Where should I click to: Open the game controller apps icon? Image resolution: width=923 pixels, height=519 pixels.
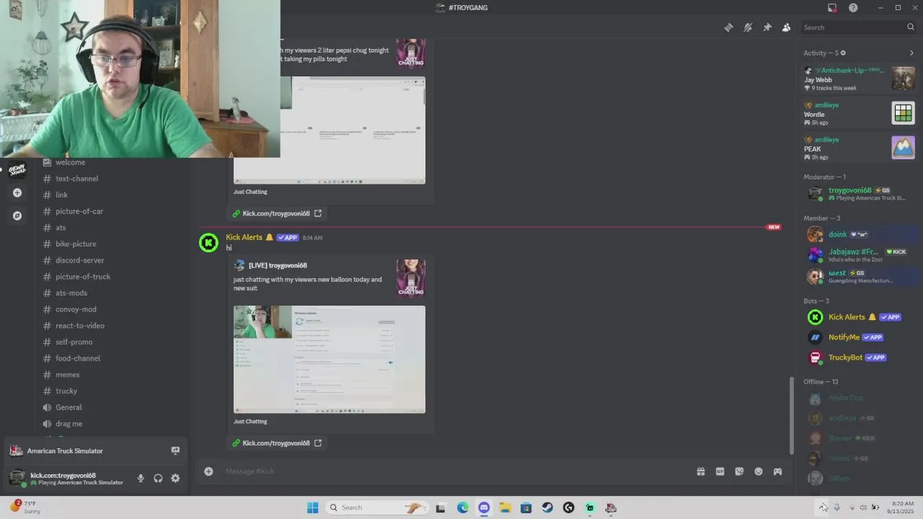point(777,471)
